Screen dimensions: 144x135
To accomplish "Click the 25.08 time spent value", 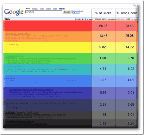I will [129, 36].
